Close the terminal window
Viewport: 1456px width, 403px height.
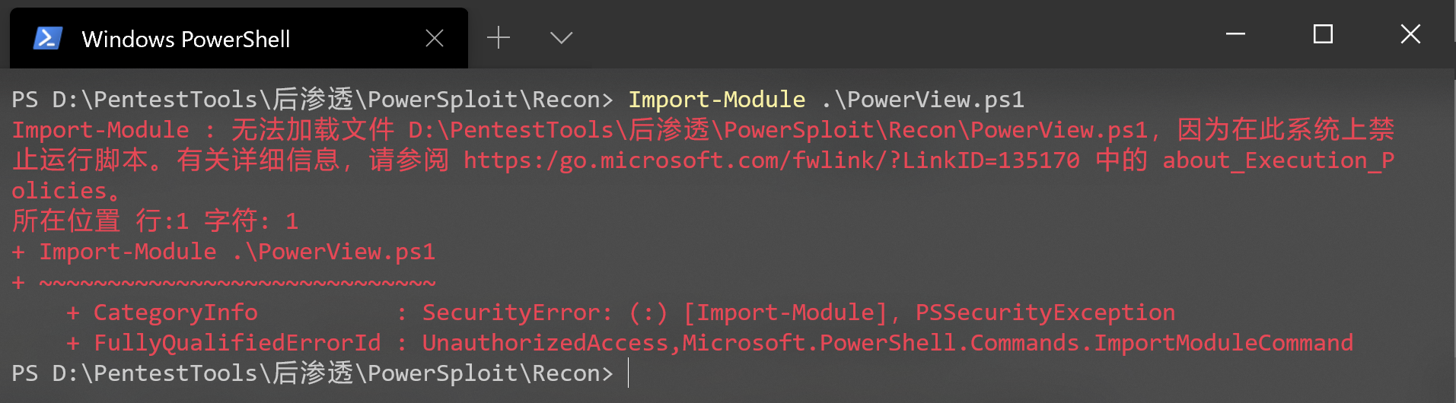[x=1410, y=34]
